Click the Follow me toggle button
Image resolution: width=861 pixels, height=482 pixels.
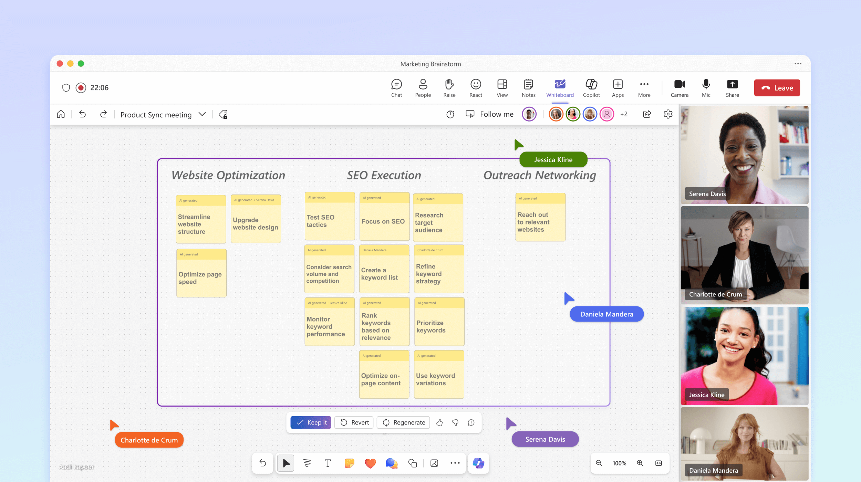point(487,115)
